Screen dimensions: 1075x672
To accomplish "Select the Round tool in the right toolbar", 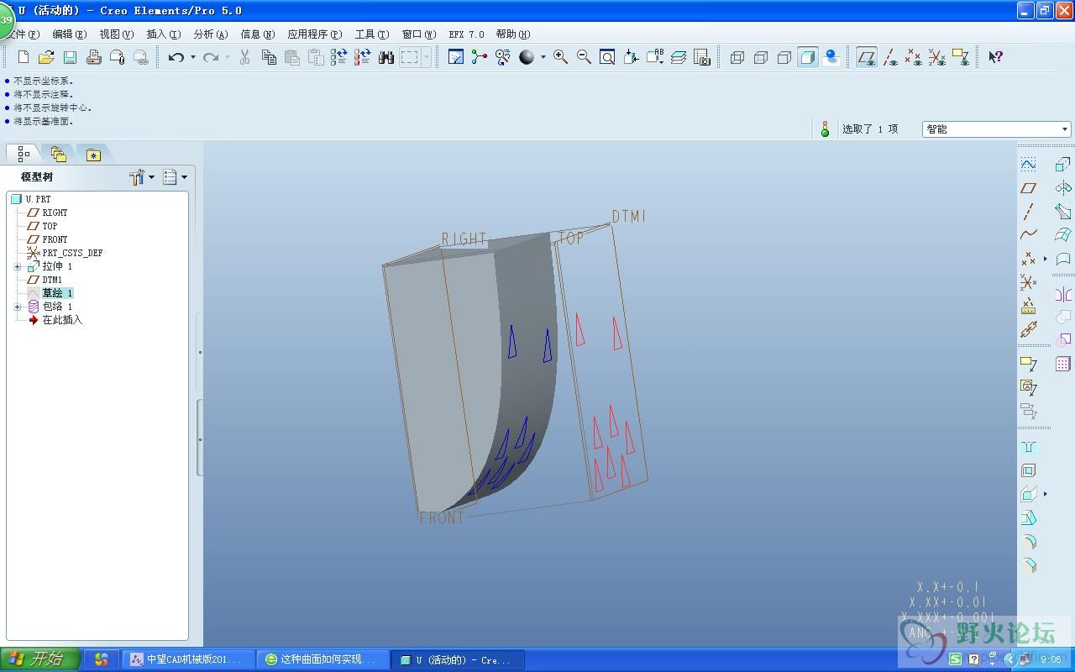I will [x=1028, y=542].
